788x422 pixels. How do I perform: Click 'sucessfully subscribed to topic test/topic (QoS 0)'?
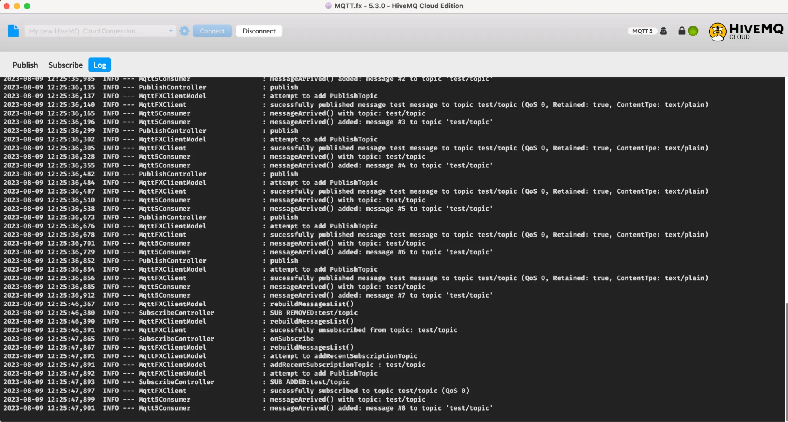tap(369, 391)
